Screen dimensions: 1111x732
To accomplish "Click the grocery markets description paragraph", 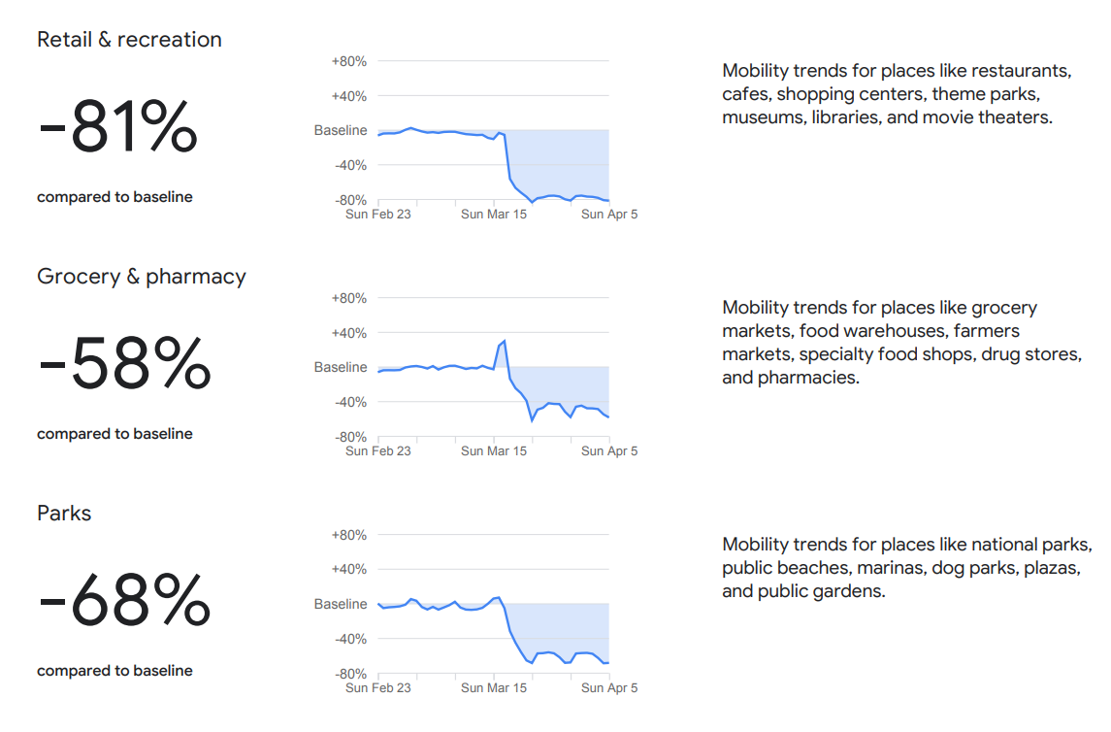I will pyautogui.click(x=901, y=343).
